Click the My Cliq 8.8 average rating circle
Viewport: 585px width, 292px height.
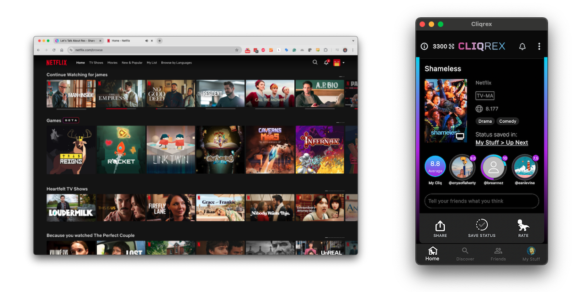(x=435, y=167)
